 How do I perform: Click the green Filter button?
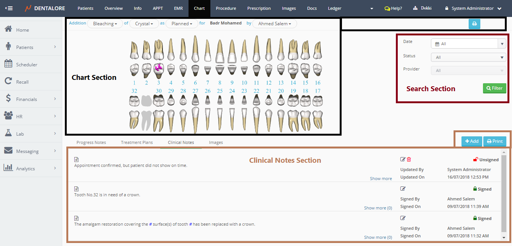(x=494, y=88)
